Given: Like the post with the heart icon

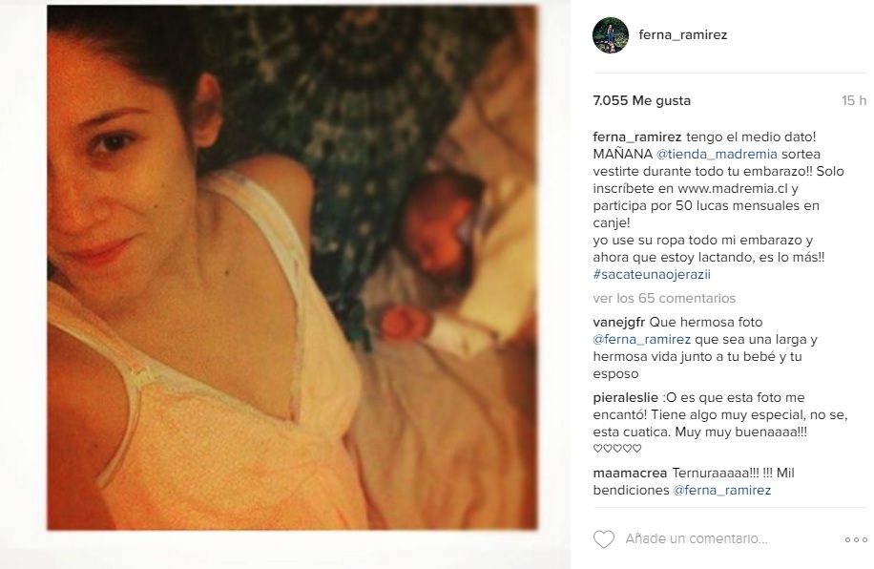Looking at the screenshot, I should click(x=603, y=538).
